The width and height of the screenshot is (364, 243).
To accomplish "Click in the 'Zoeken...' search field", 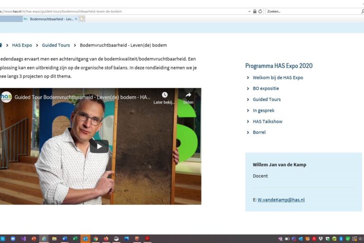I will click(x=310, y=11).
